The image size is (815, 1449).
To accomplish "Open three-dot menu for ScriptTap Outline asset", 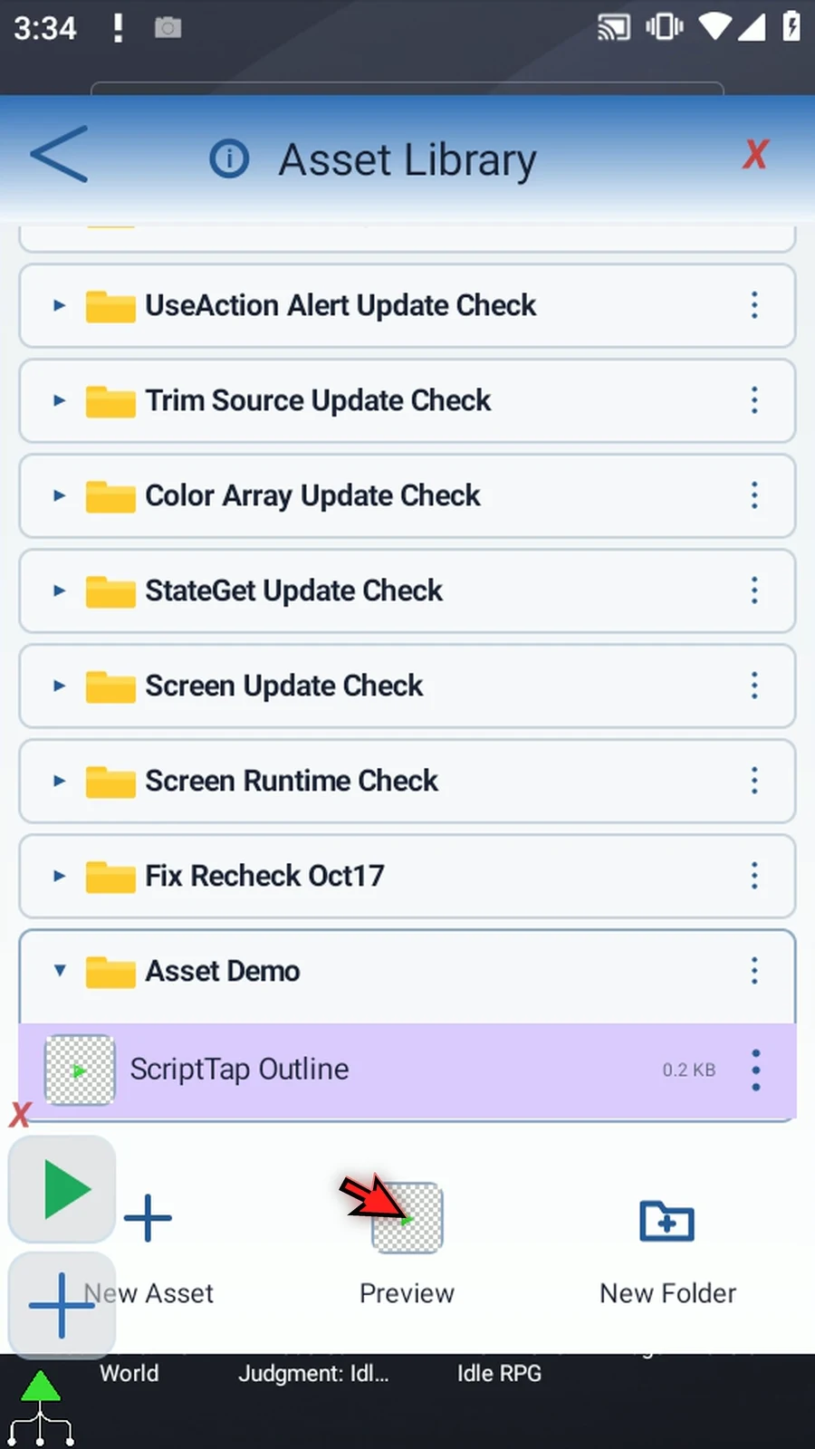I will [756, 1070].
